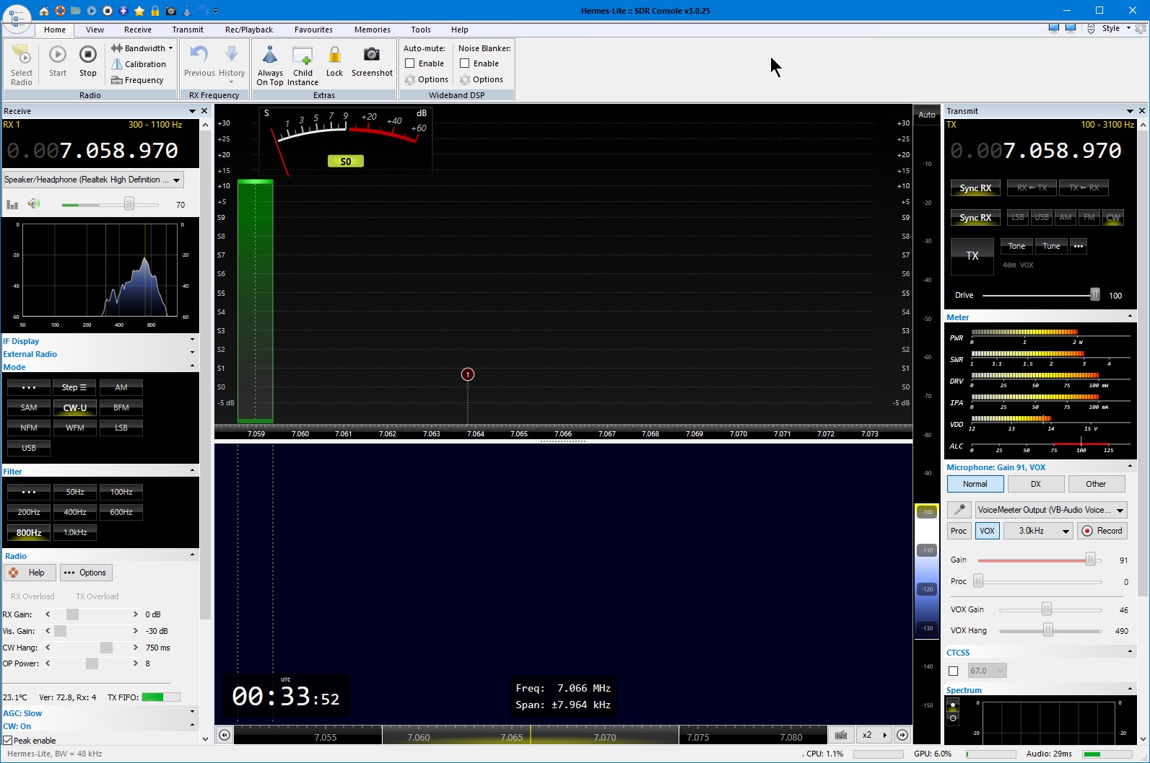Mute audio via the speaker icon
Screen dimensions: 1150x763
click(34, 204)
